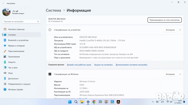Launch Google Chrome from the taskbar
Image resolution: width=188 pixels, height=105 pixels.
[94, 102]
